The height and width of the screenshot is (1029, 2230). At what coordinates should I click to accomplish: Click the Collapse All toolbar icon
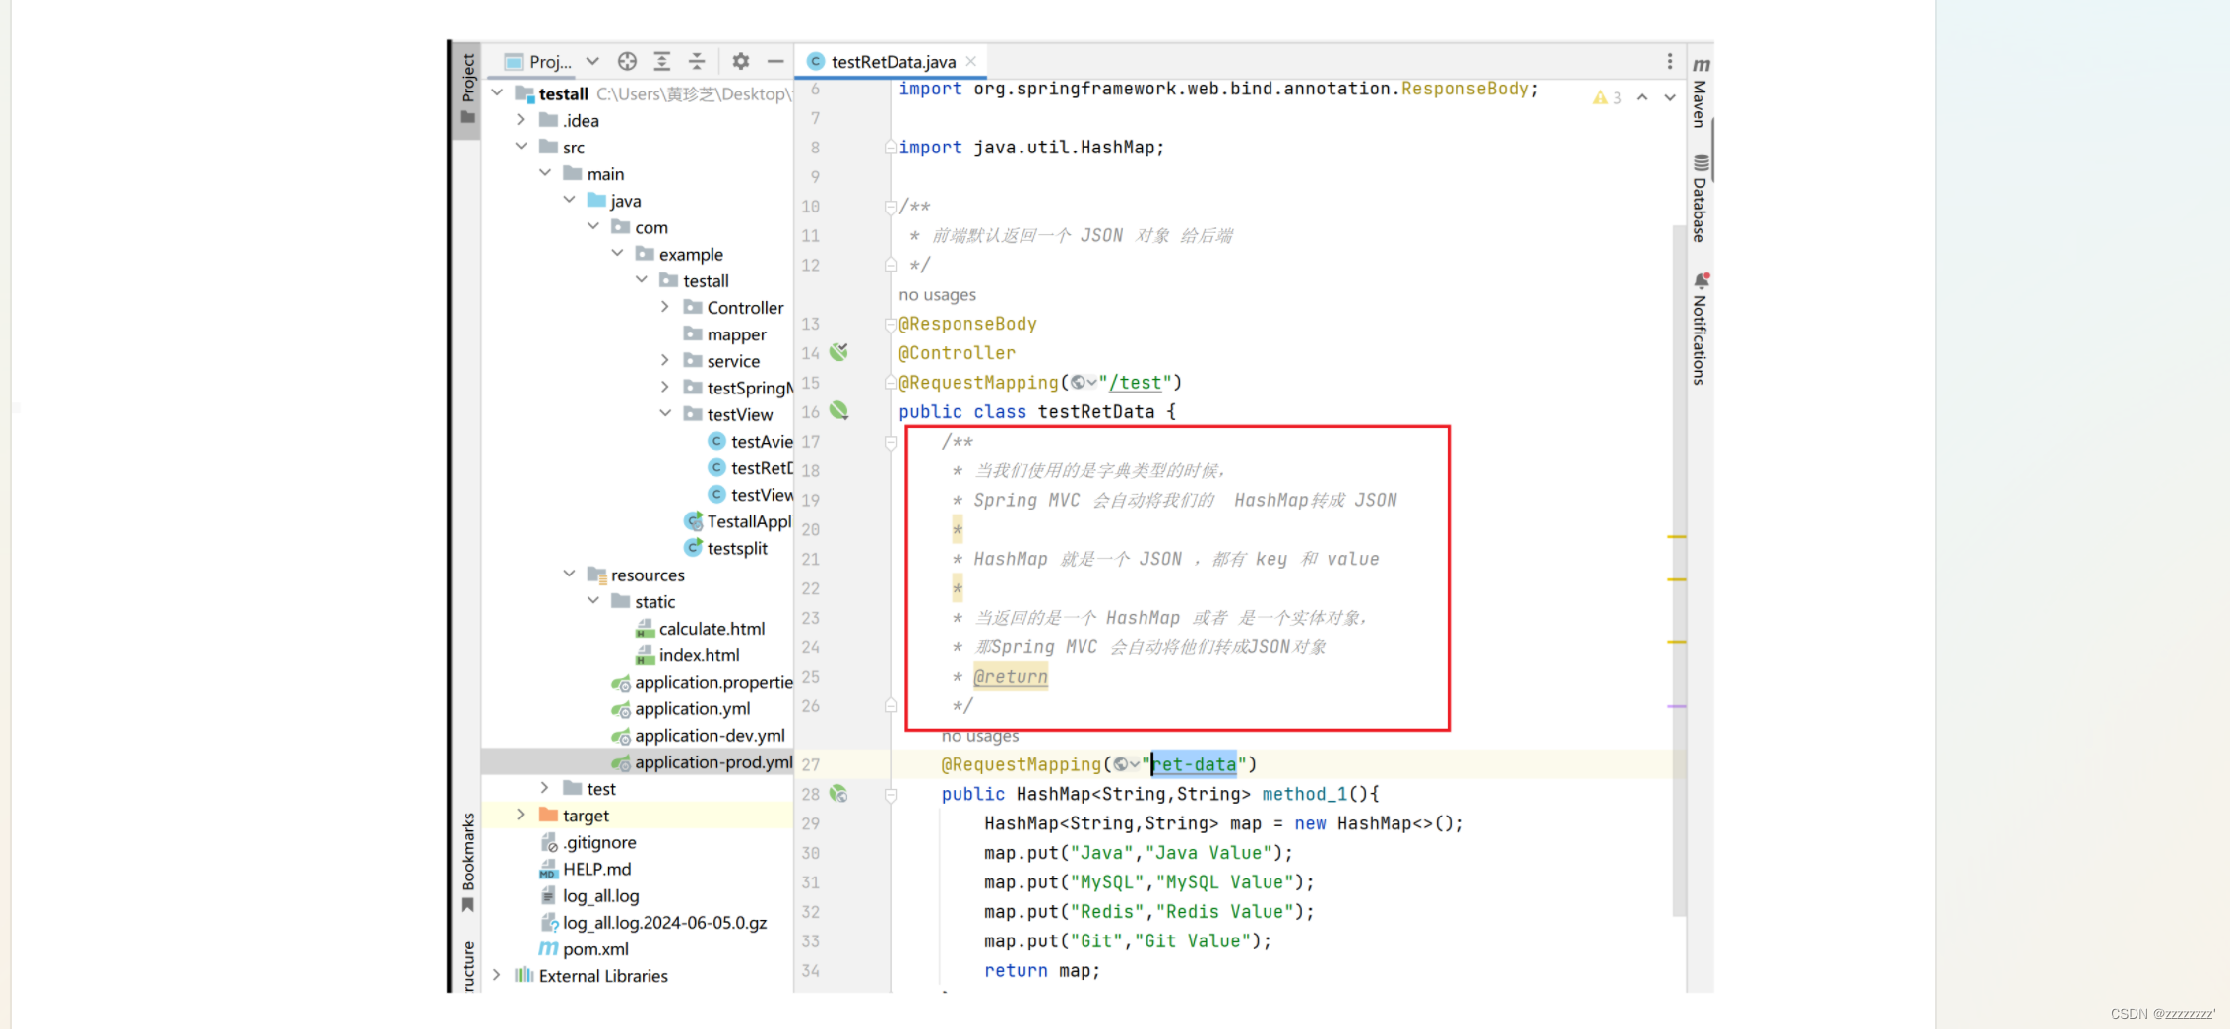(x=697, y=61)
